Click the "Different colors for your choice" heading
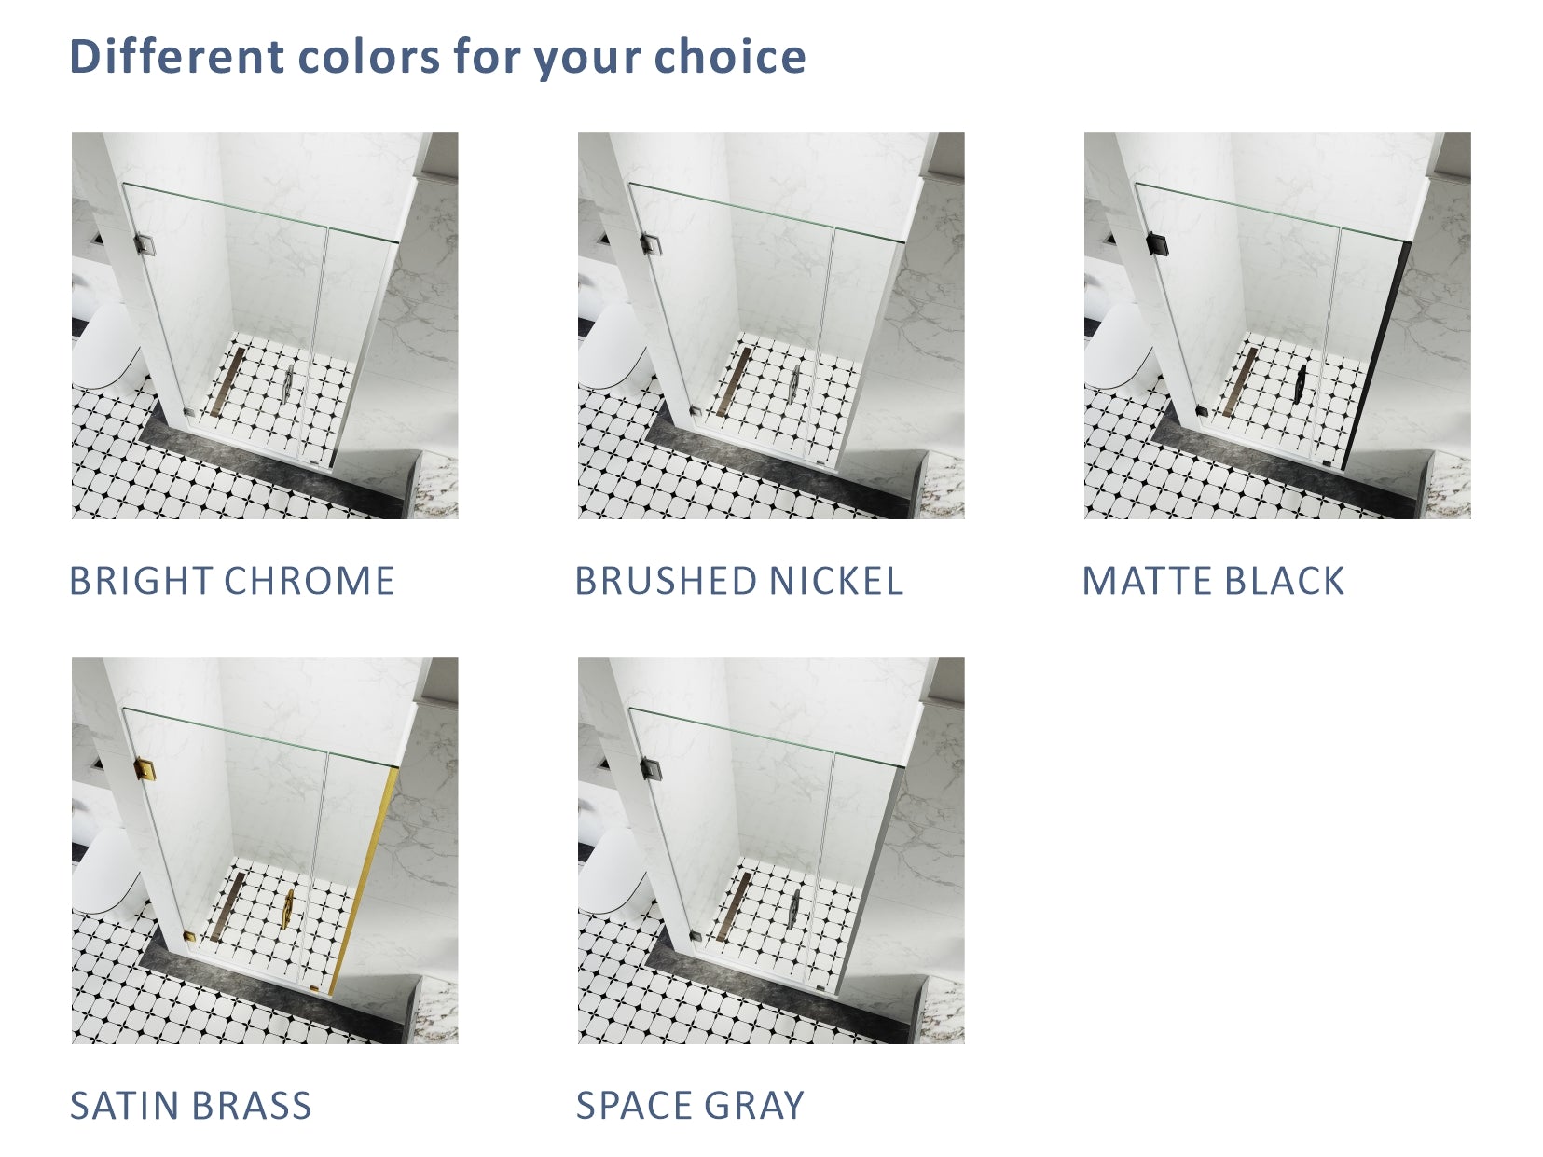The image size is (1543, 1157). (437, 57)
